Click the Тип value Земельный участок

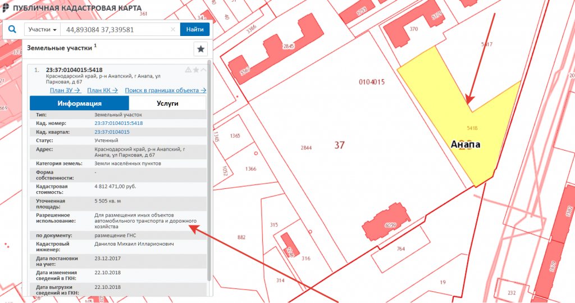(x=118, y=115)
